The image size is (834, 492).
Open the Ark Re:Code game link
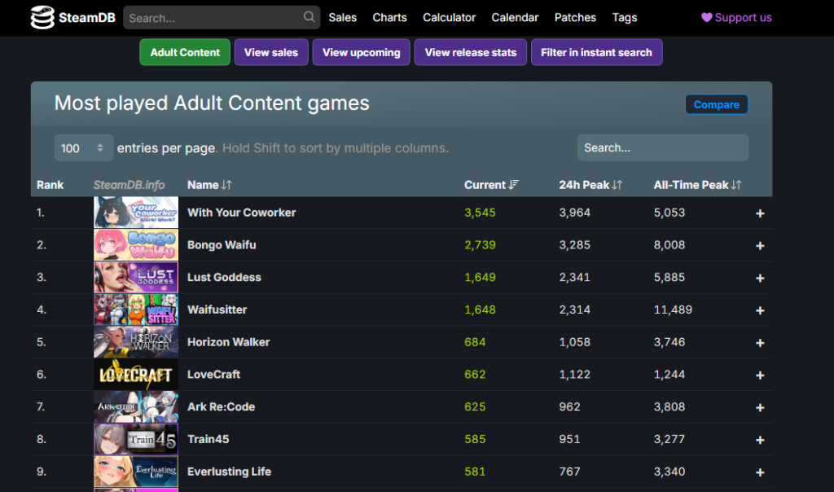pyautogui.click(x=222, y=407)
